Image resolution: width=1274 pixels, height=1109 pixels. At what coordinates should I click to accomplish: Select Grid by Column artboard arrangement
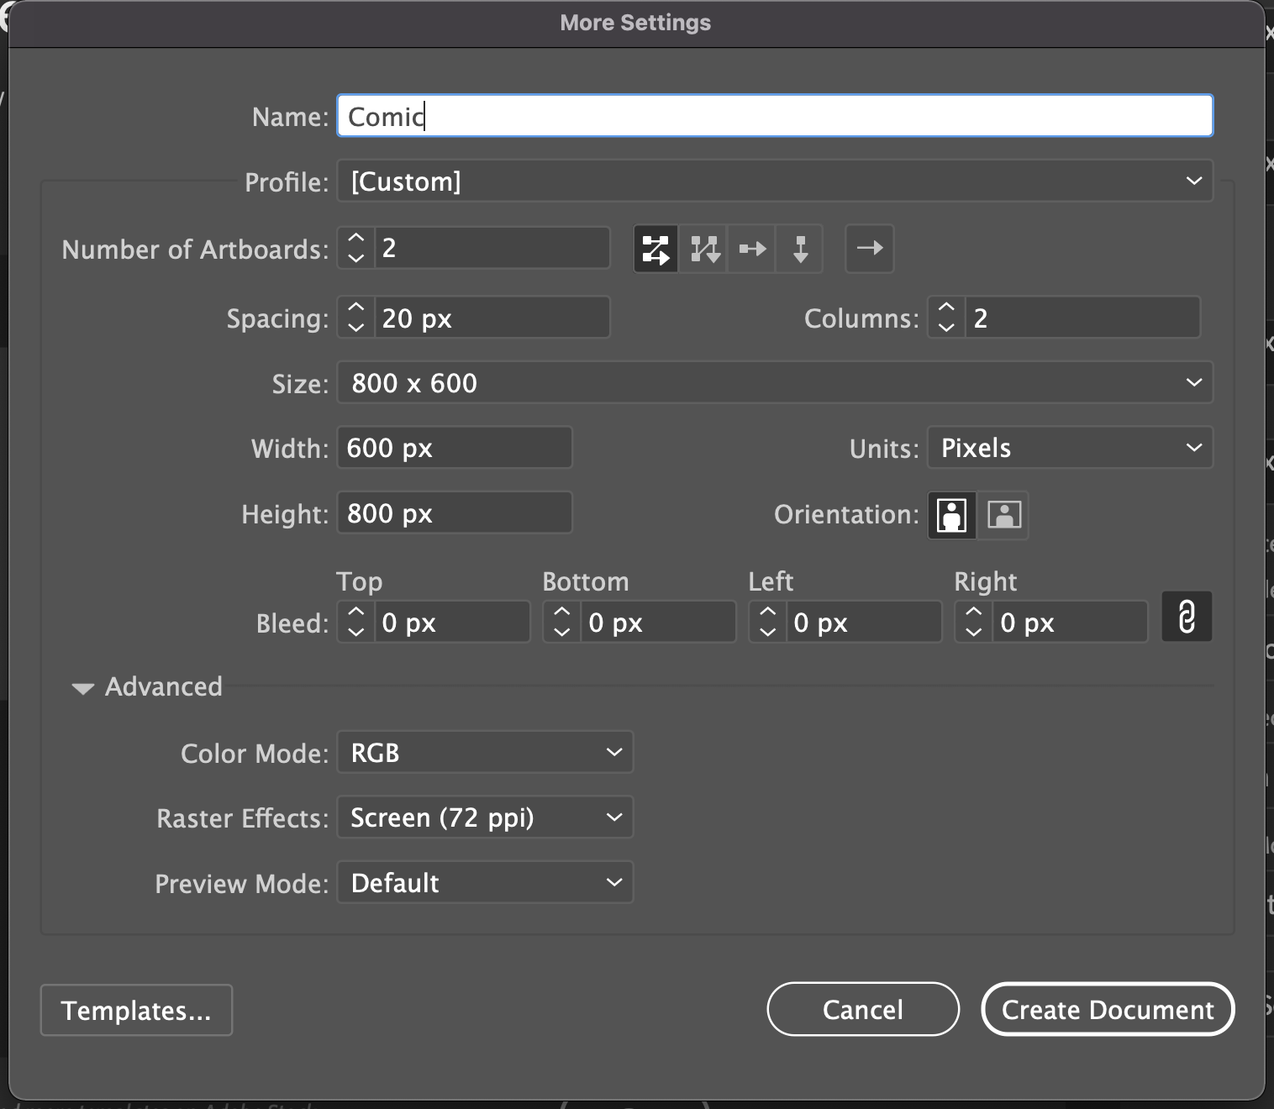[x=704, y=250]
